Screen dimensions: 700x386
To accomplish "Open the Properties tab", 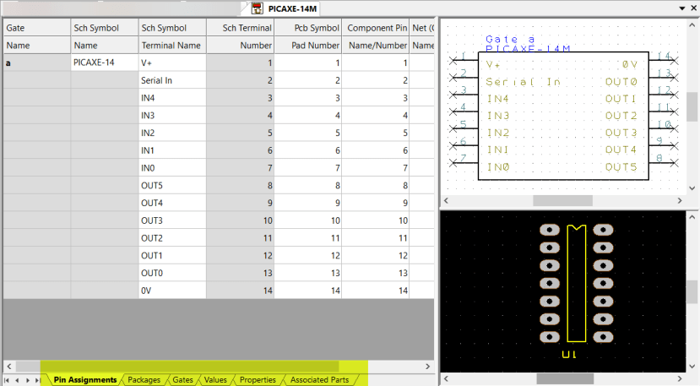I will pos(258,380).
